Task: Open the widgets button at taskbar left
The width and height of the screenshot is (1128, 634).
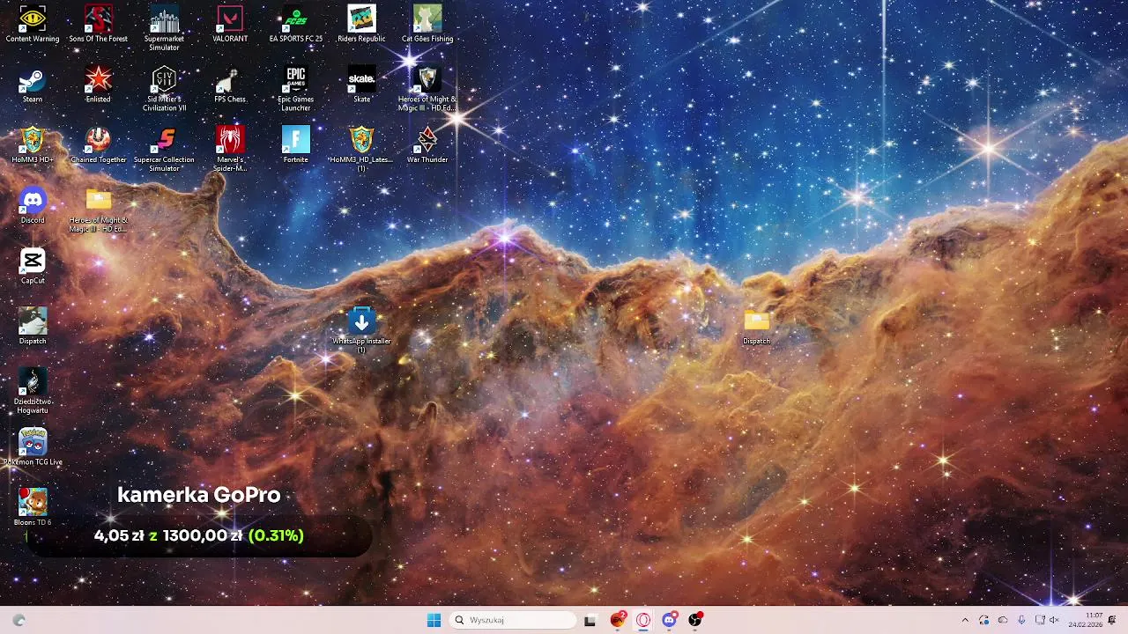Action: 19,620
